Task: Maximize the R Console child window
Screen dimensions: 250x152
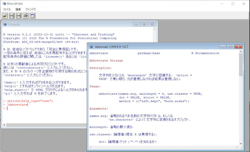Action: [x=144, y=24]
